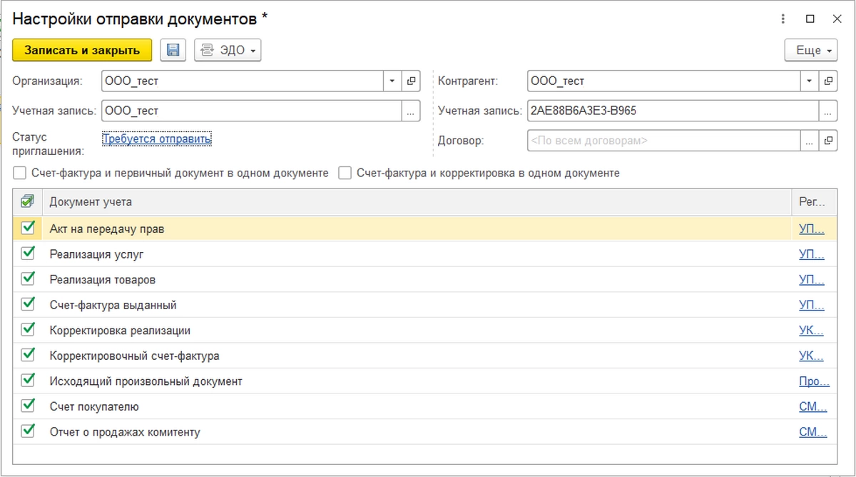This screenshot has height=477, width=856.
Task: Open the Организация field link icon
Action: [x=412, y=81]
